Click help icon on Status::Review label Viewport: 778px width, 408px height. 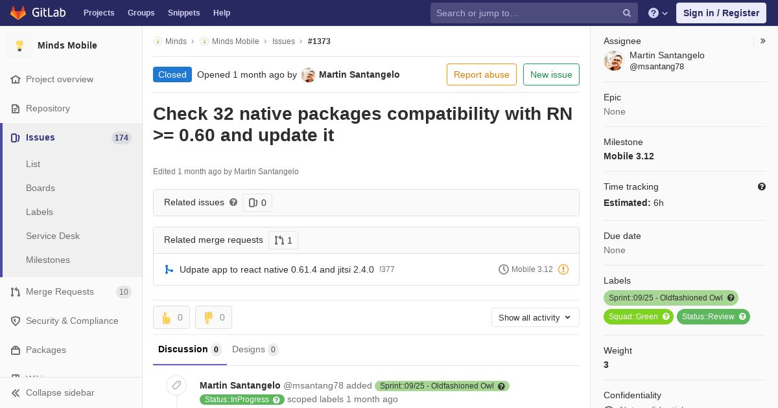tap(742, 317)
